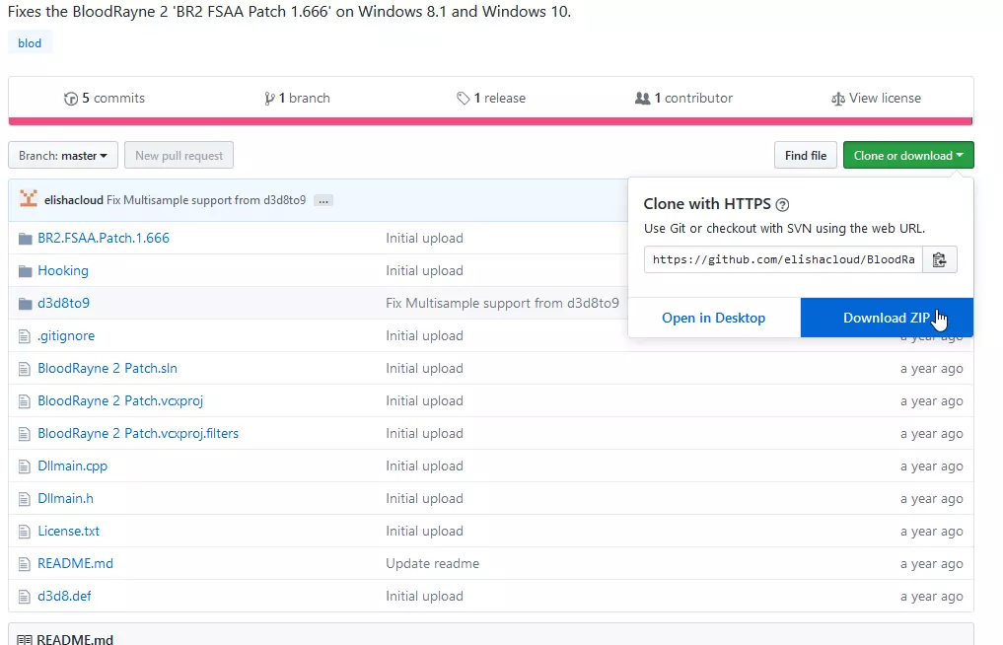Open the .gitignore file
1003x645 pixels.
coord(66,336)
